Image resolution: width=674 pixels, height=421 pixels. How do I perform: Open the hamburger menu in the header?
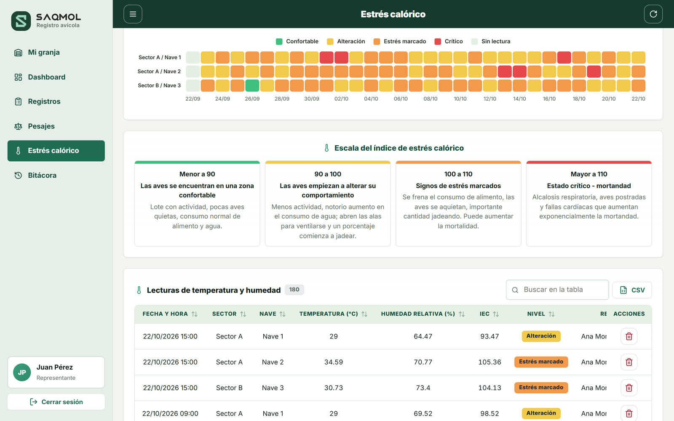coord(133,14)
